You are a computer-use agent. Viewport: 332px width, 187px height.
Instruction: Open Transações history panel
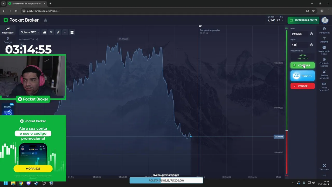(x=324, y=30)
